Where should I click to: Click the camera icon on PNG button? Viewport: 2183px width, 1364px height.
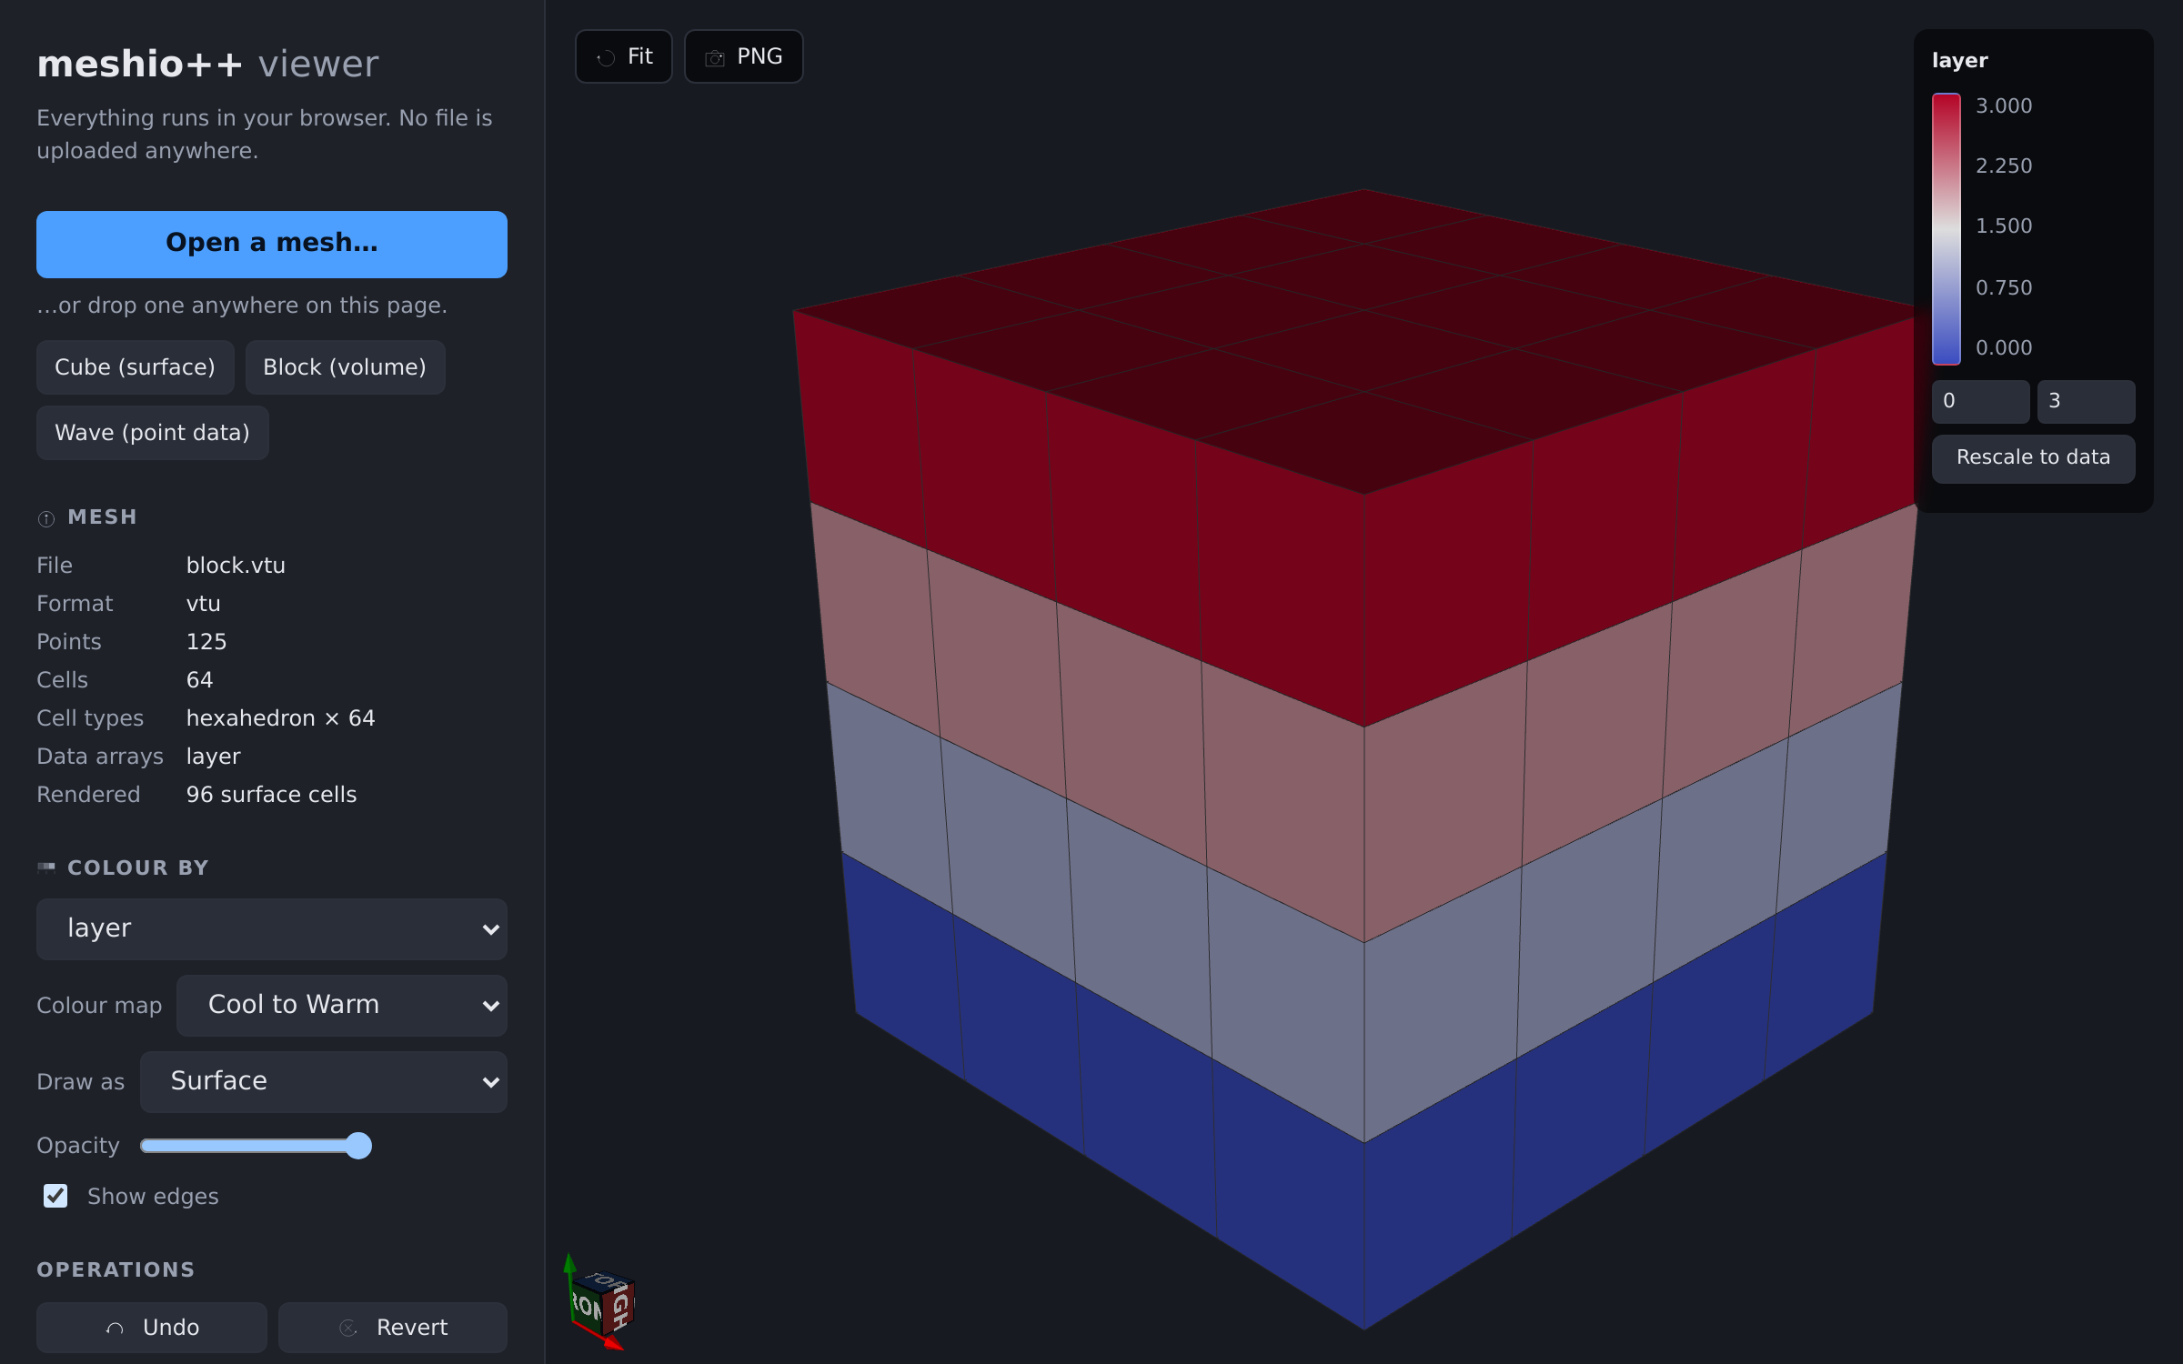click(x=715, y=57)
